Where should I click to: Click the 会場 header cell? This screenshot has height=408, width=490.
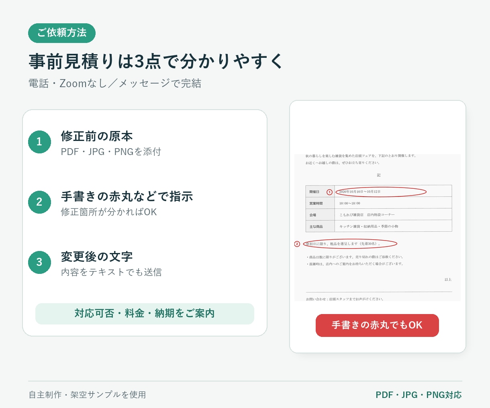coord(320,214)
